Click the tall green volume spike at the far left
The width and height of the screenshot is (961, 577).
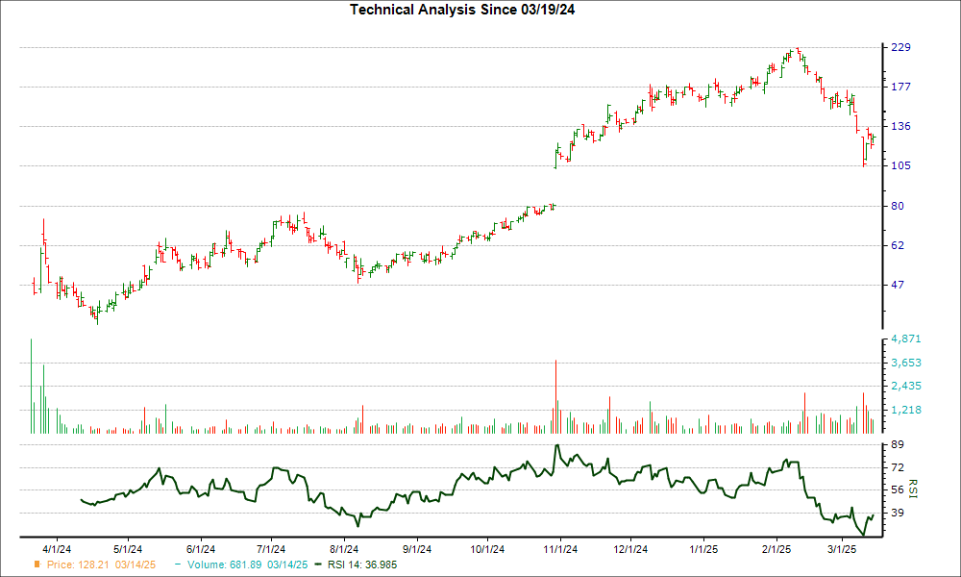30,385
